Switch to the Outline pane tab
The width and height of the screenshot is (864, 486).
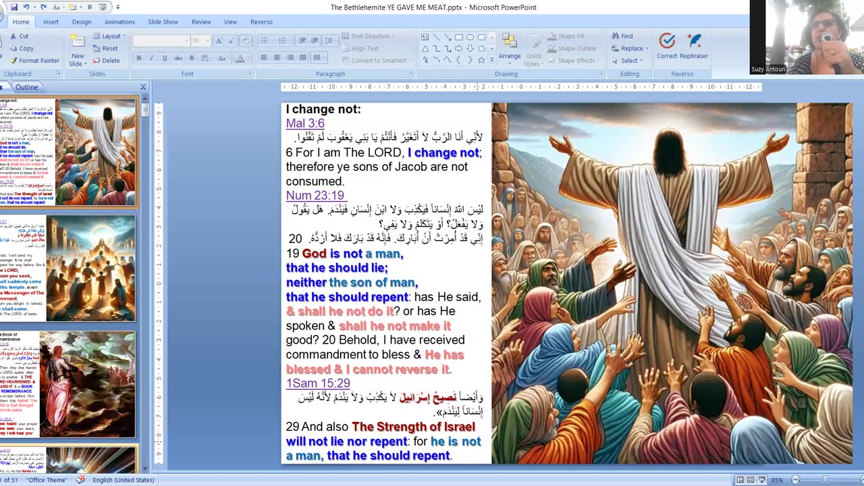point(27,87)
